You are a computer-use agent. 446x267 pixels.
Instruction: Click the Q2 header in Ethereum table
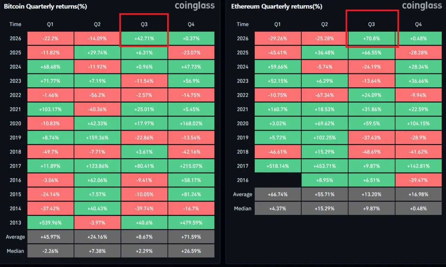[x=324, y=24]
